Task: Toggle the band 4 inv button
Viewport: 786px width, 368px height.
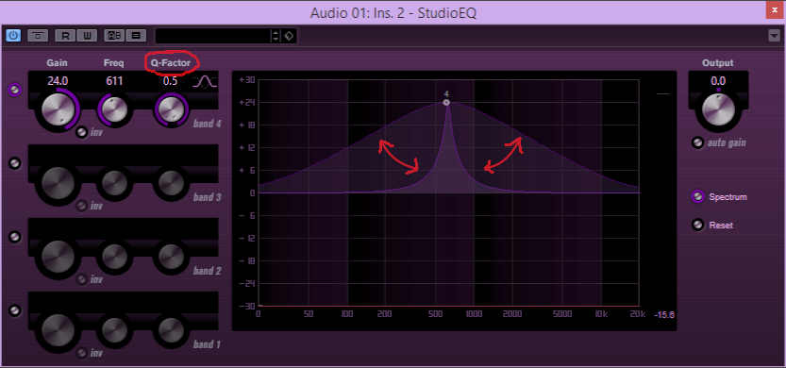Action: pyautogui.click(x=81, y=133)
